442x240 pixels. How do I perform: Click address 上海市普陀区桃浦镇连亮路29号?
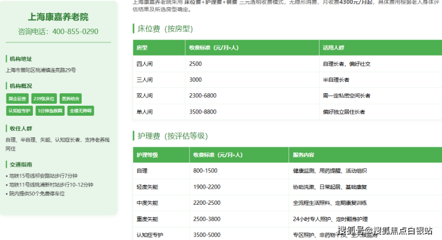click(41, 70)
